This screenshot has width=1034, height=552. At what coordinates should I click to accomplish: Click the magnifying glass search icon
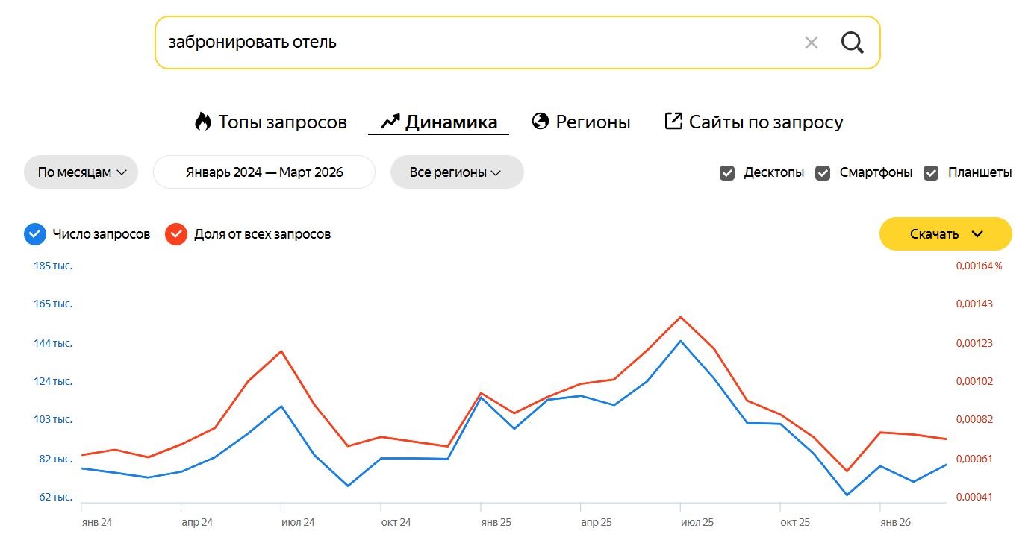[852, 43]
